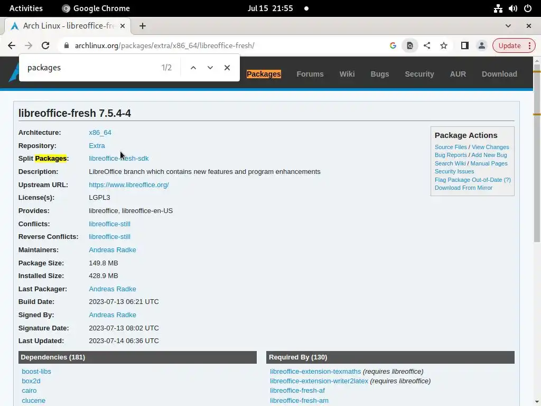Viewport: 541px width, 406px height.
Task: Open the clucene dependency
Action: point(33,401)
